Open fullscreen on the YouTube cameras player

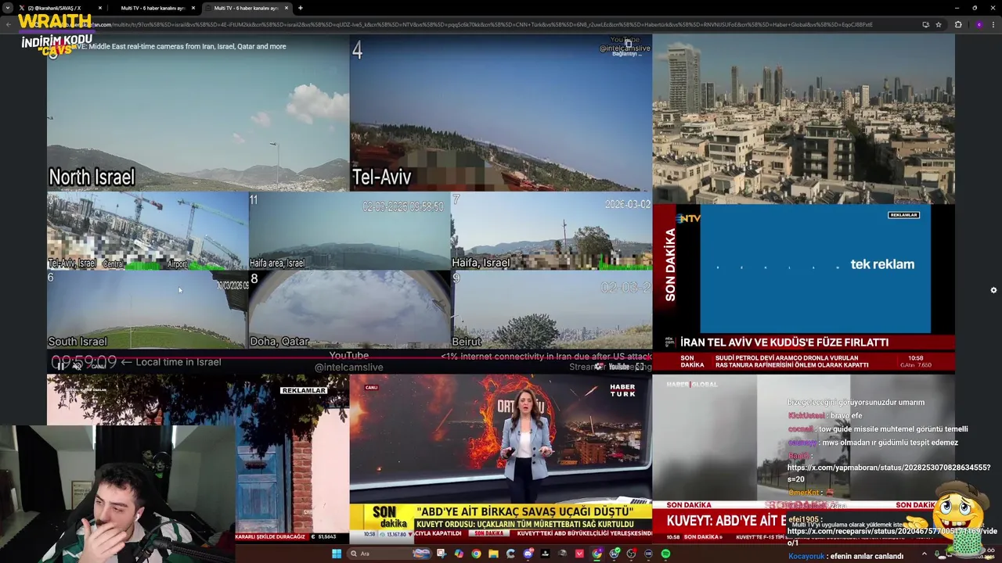[640, 366]
